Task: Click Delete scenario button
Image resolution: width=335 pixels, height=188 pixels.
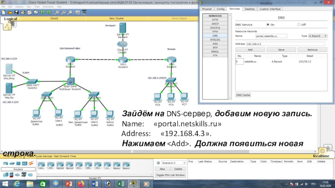Action: (178, 169)
